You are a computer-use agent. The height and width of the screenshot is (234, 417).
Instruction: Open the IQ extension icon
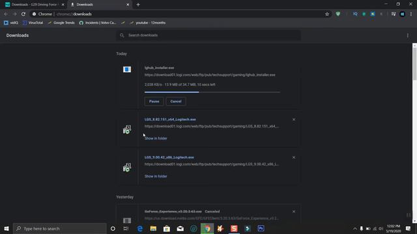355,14
